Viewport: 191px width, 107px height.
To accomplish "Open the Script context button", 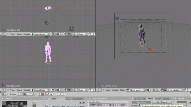I will click(x=21, y=94).
